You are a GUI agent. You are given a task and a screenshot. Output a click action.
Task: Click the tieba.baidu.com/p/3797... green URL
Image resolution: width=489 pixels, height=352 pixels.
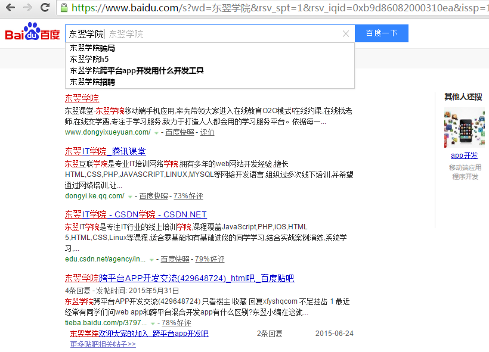(x=106, y=323)
